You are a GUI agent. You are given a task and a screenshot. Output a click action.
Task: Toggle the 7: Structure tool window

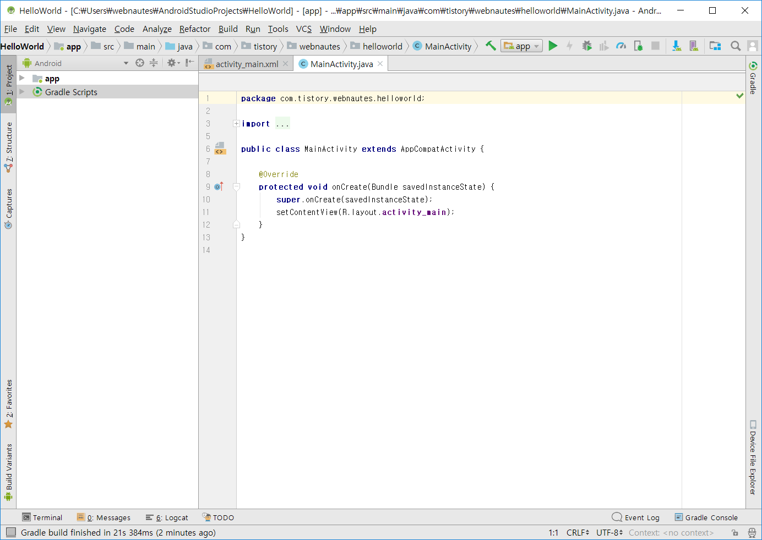pyautogui.click(x=8, y=147)
